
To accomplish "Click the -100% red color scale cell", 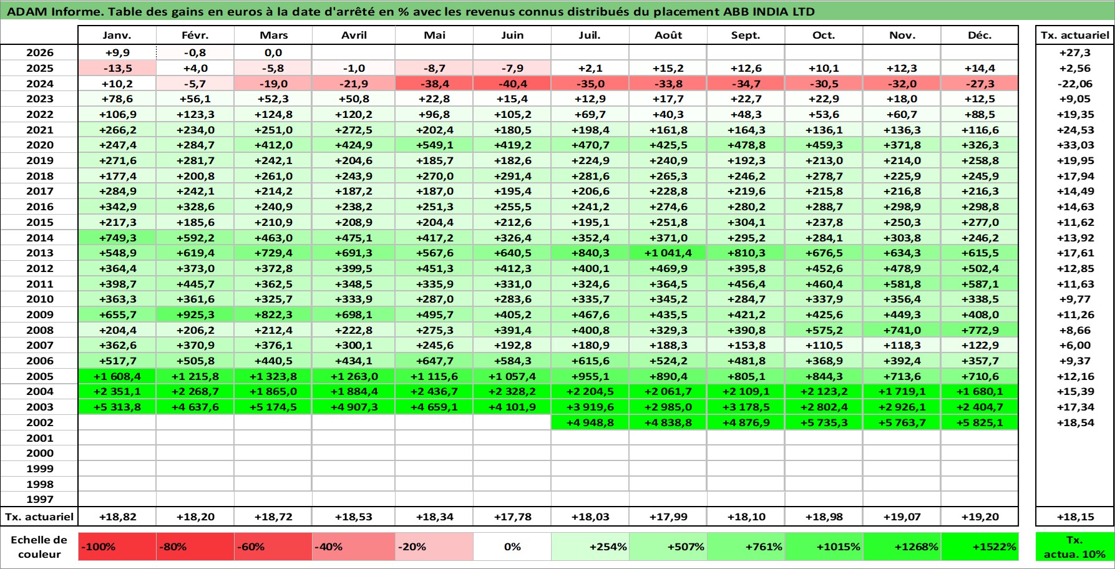I will pyautogui.click(x=117, y=547).
